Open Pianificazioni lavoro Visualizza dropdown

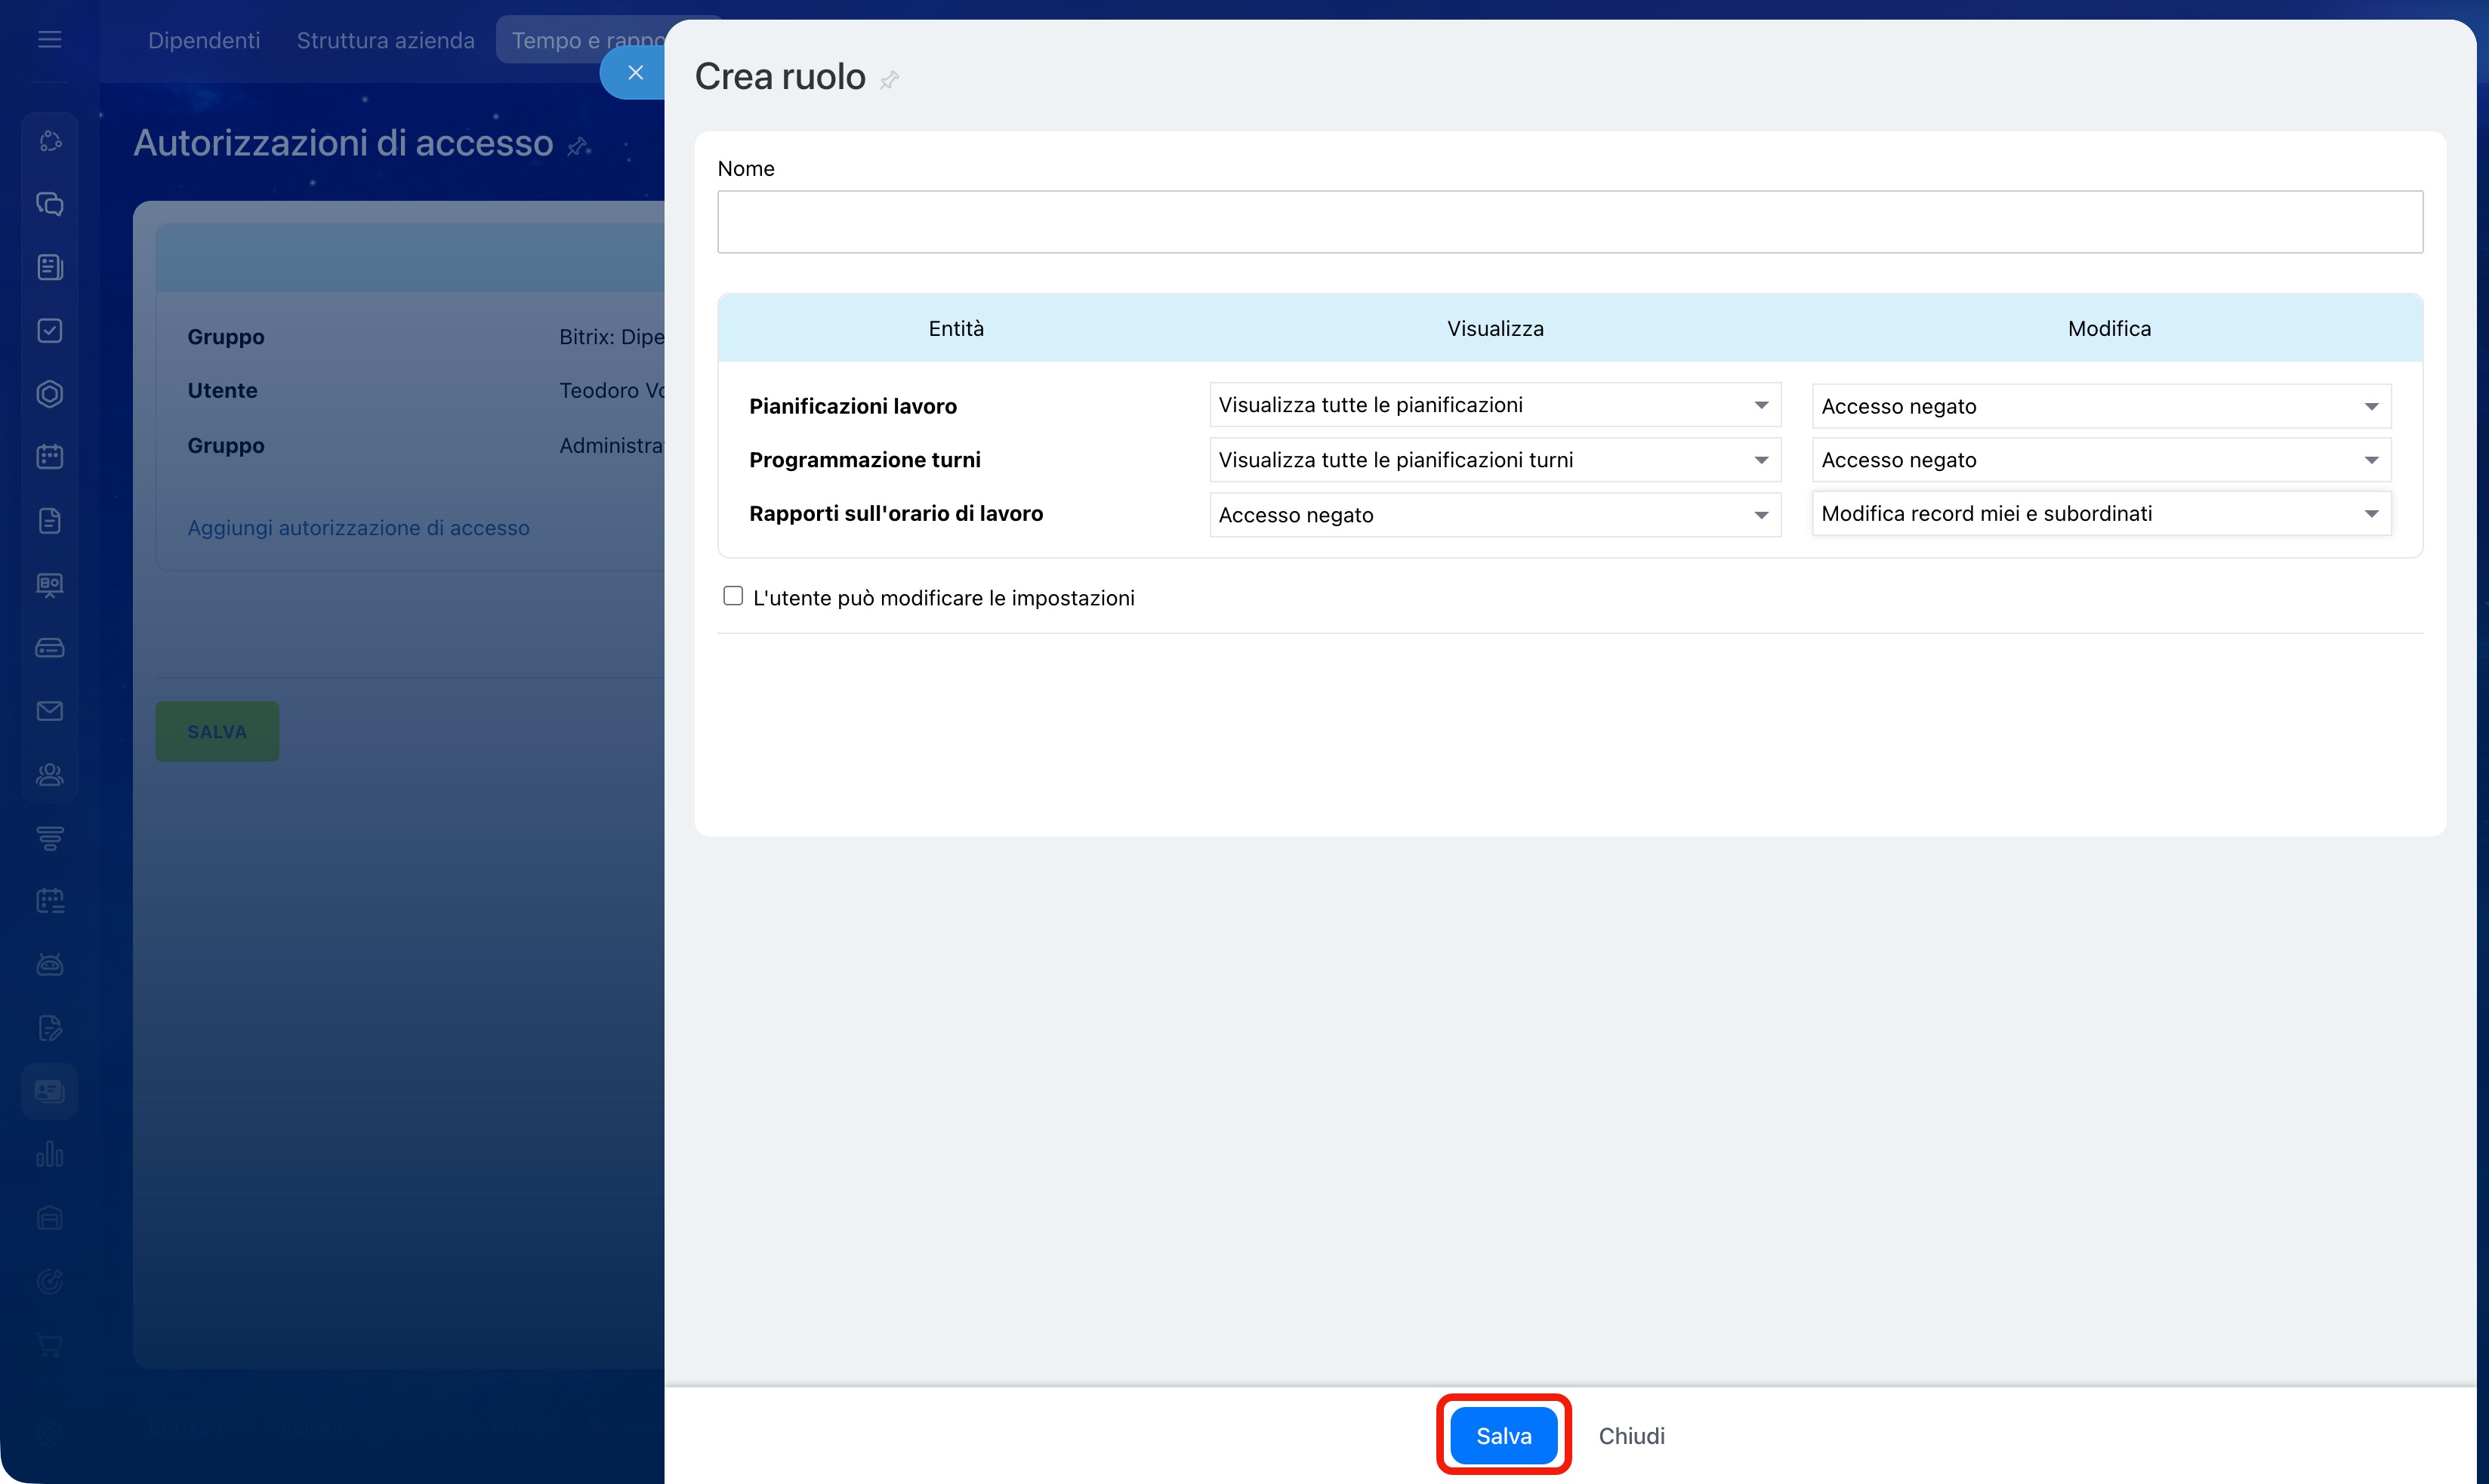click(1494, 405)
